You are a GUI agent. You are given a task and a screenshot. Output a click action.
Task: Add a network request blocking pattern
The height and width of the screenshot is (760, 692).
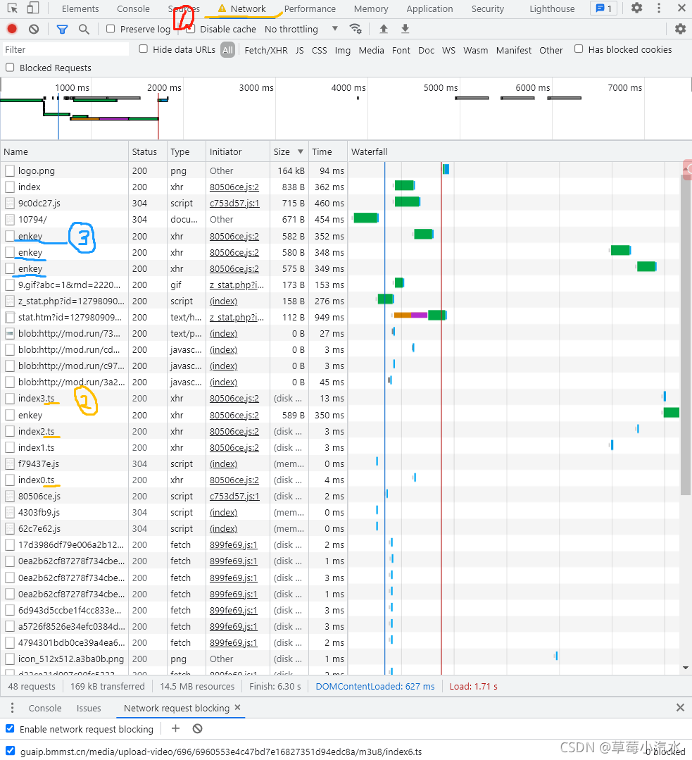(x=175, y=728)
